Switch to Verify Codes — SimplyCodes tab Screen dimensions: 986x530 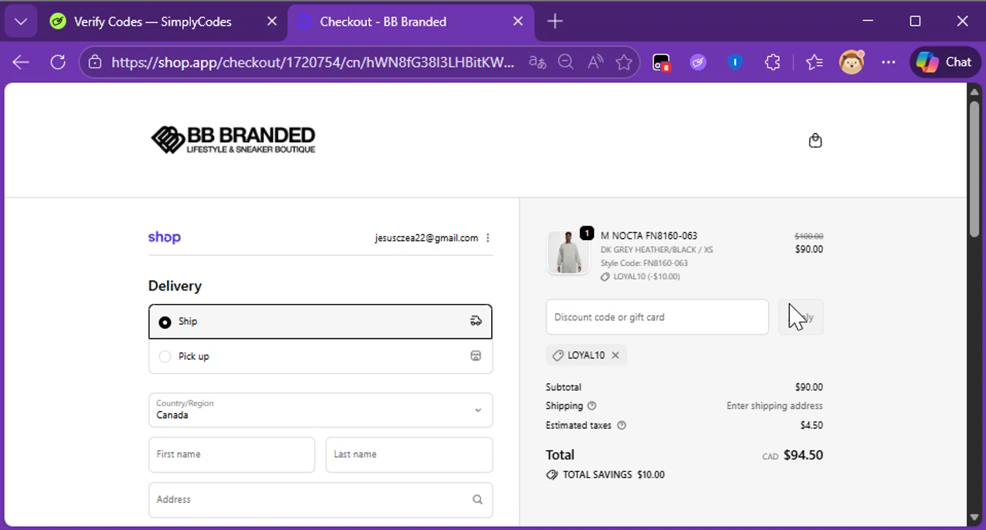click(153, 22)
